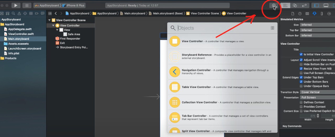Screen dimensions: 335x137
Task: Select View Controller object in library
Action: coord(222,41)
